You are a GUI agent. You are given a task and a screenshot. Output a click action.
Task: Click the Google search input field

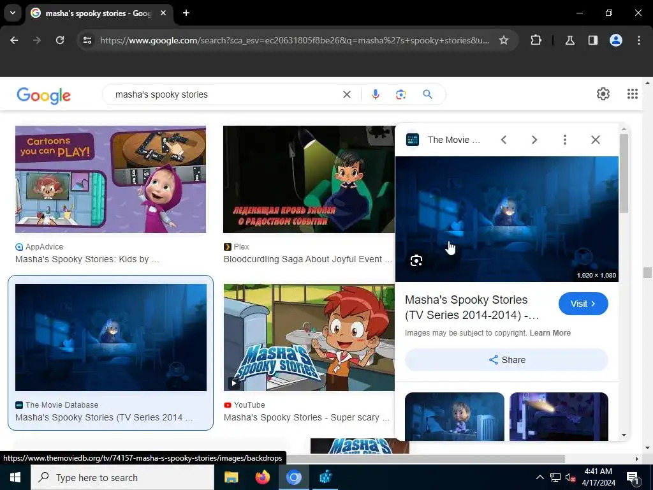pyautogui.click(x=225, y=94)
